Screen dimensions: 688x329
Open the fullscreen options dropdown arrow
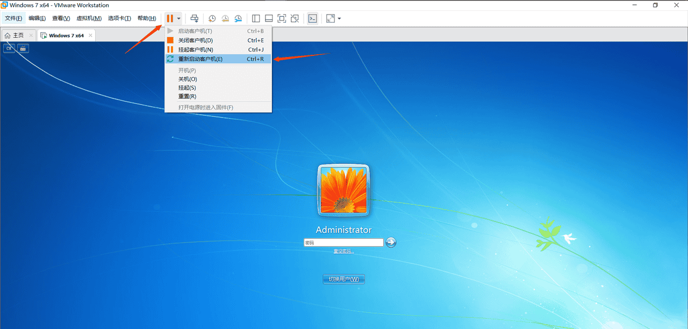(338, 18)
